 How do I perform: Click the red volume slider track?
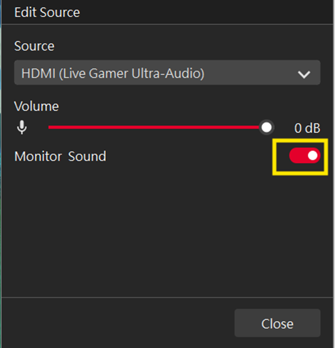pyautogui.click(x=153, y=127)
